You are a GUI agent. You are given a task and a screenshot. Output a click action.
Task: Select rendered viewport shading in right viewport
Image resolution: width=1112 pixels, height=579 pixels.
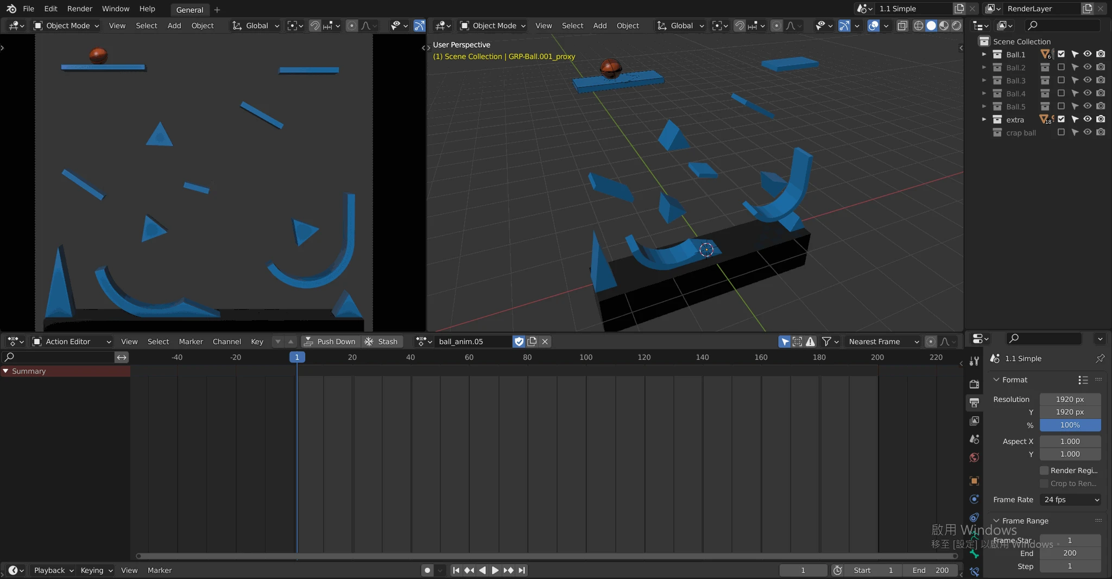pos(956,26)
